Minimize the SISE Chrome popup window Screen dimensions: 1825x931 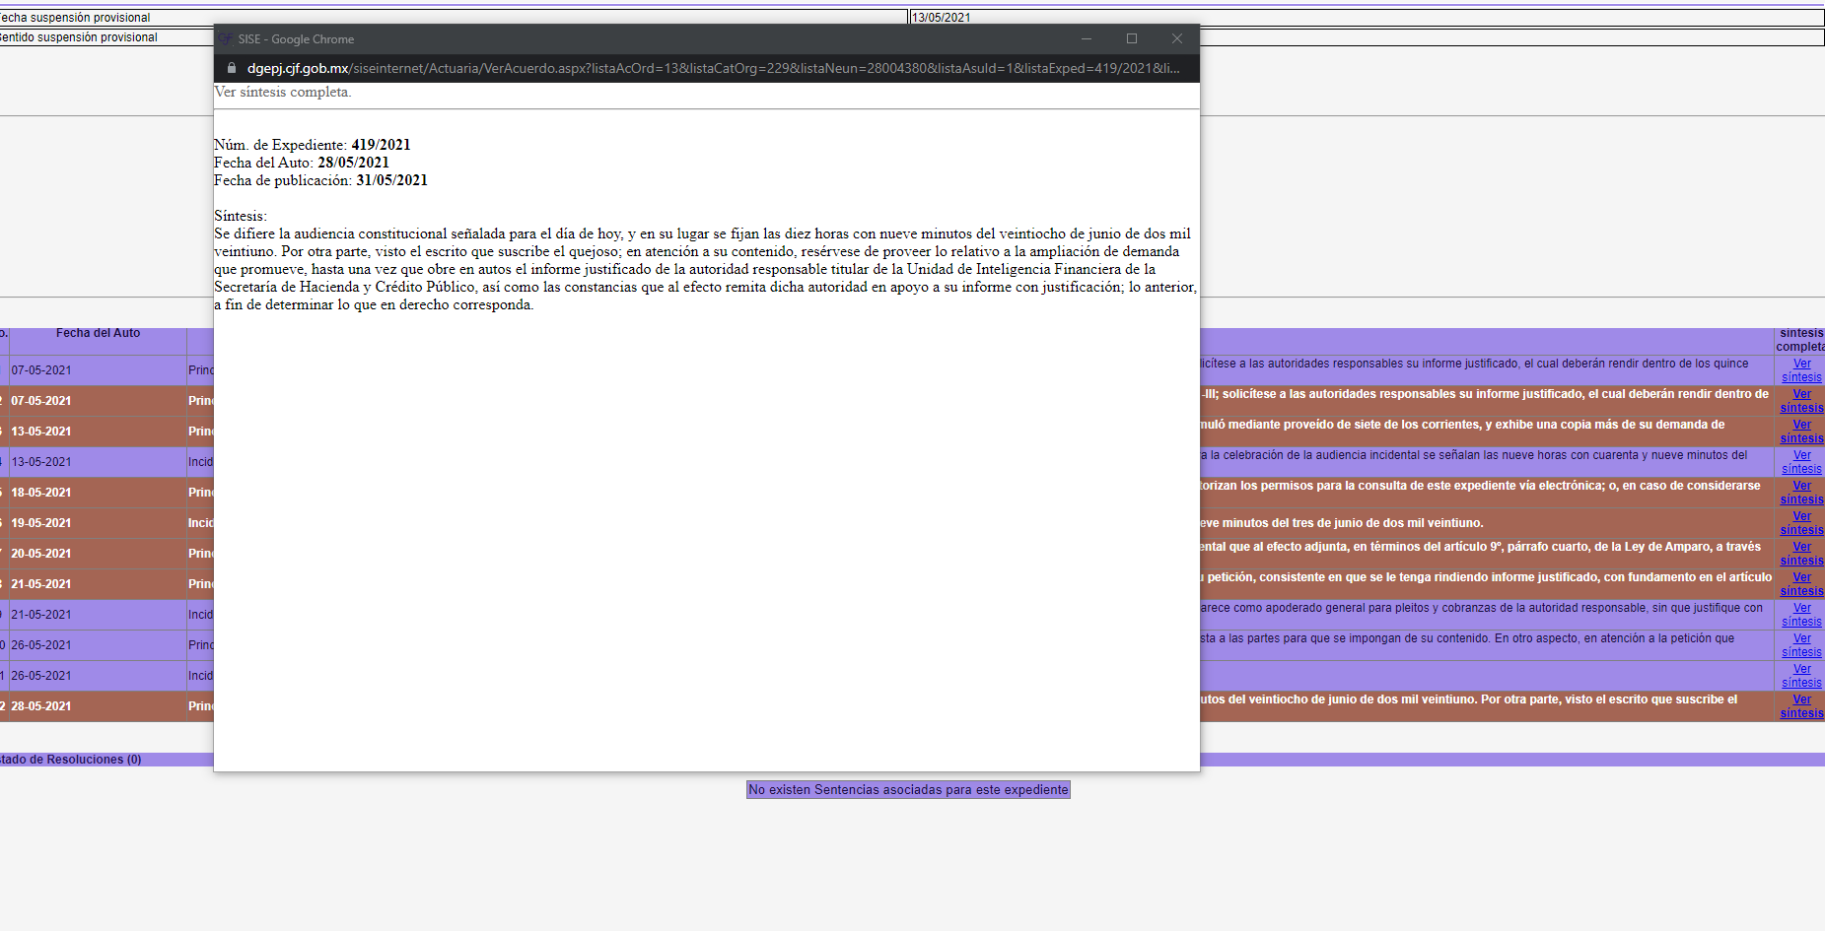pos(1087,39)
